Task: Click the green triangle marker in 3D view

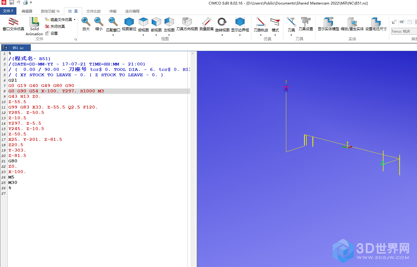Action: pyautogui.click(x=382, y=163)
